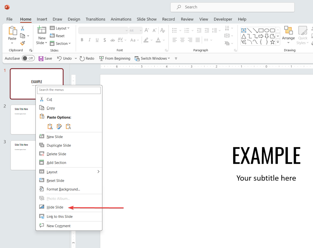Click the Save icon in toolbar

41,58
